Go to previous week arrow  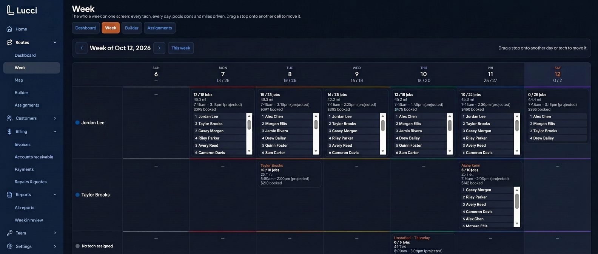pos(82,48)
